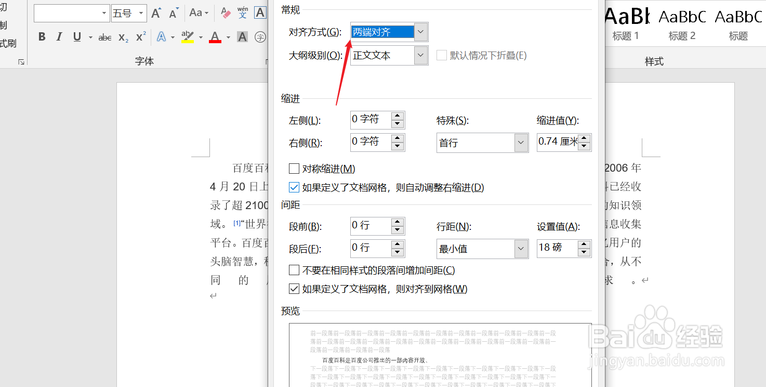Click the Grow Font icon
The height and width of the screenshot is (387, 766).
click(x=156, y=13)
